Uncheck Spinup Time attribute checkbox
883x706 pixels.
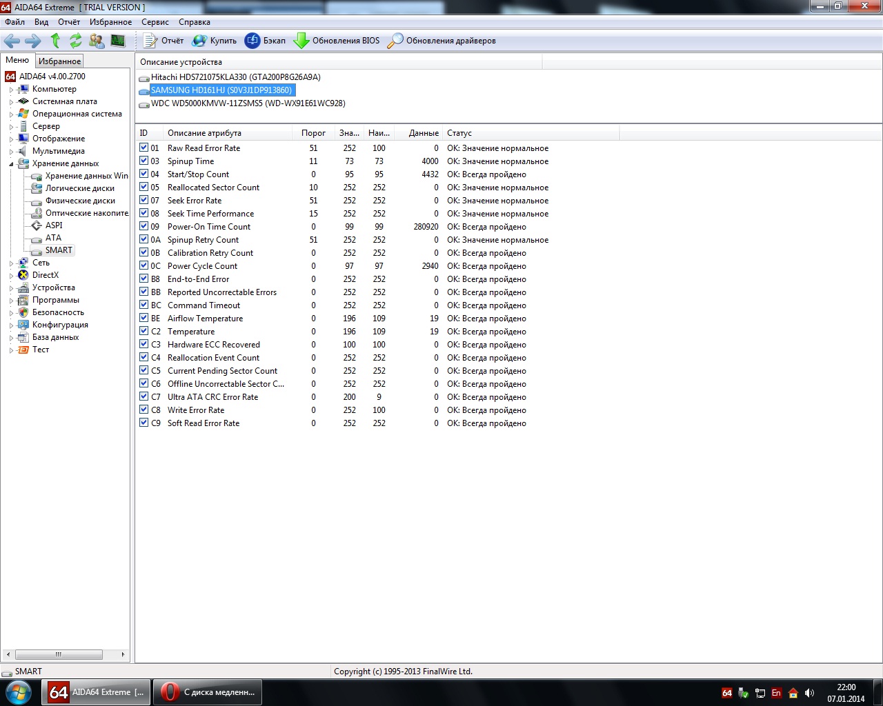click(143, 161)
